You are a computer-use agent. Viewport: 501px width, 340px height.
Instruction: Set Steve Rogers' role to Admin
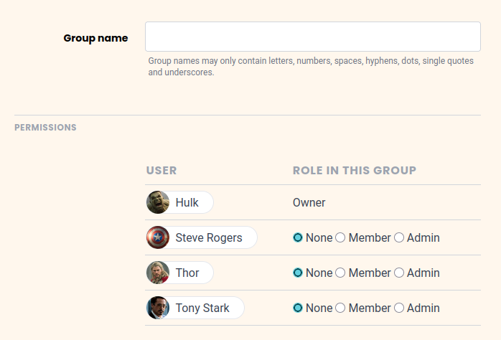399,237
